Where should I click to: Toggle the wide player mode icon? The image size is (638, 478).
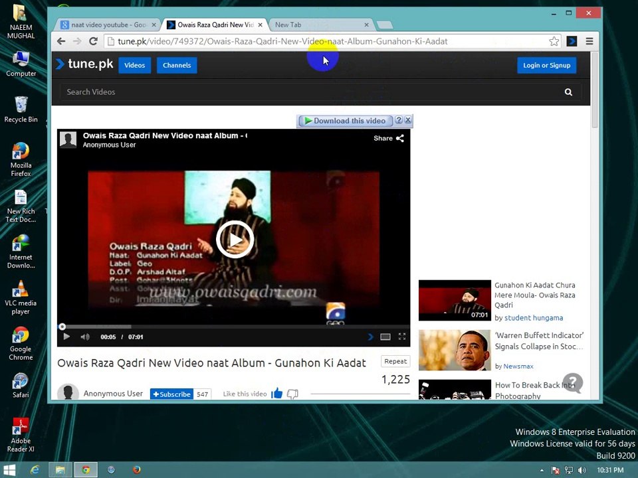(x=385, y=337)
